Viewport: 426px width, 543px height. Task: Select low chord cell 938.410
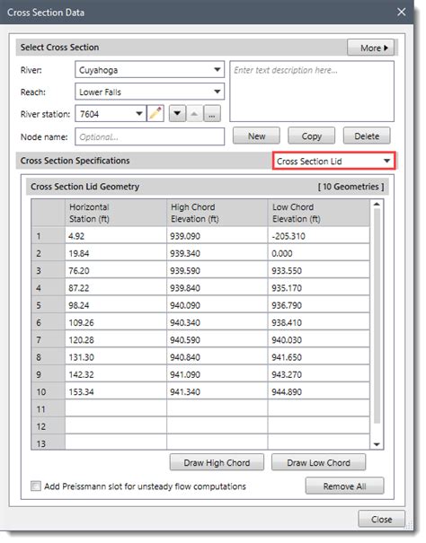click(318, 322)
